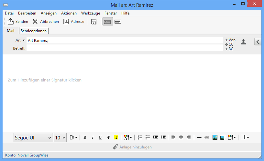Minimize the mail window
Viewport: 264px width, 161px height.
tap(234, 4)
